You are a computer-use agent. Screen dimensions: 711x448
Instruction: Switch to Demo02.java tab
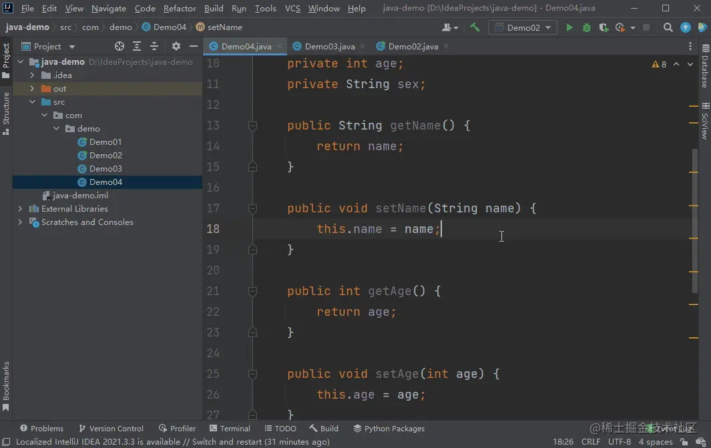413,46
